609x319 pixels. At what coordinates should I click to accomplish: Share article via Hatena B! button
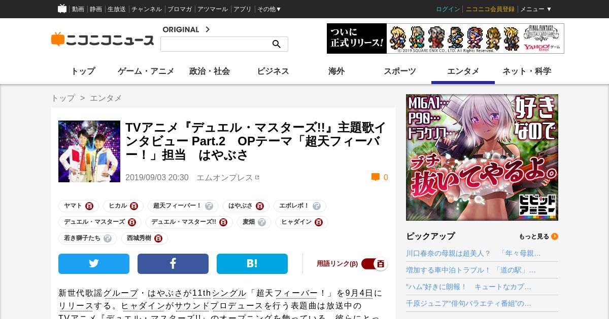252,264
